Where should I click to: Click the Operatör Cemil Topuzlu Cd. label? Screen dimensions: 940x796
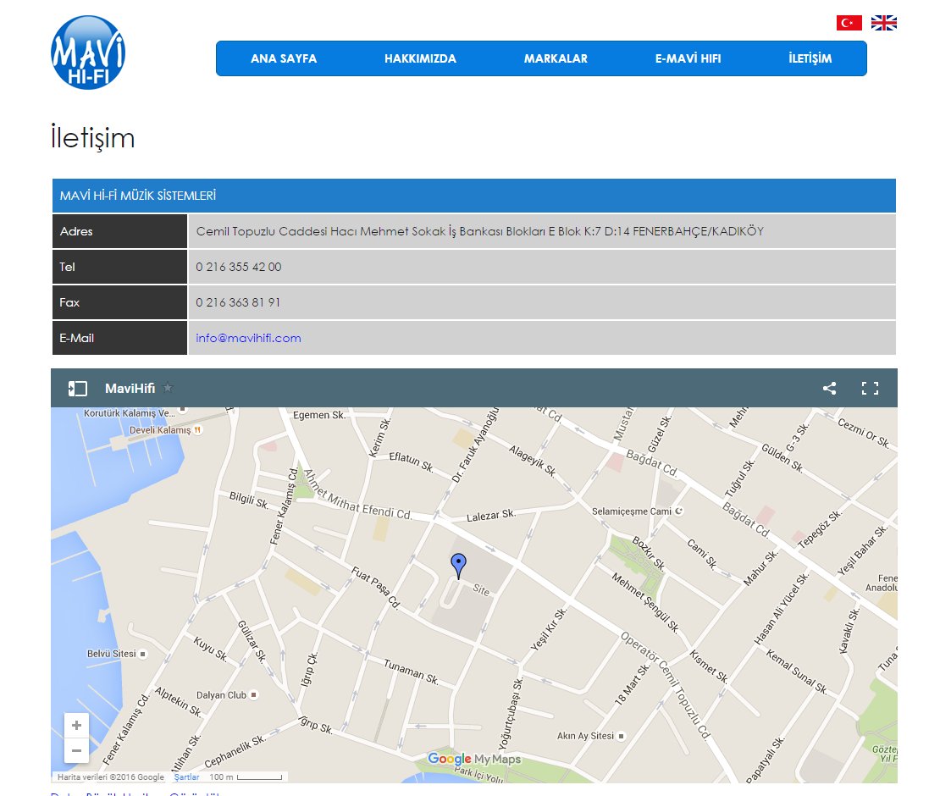666,685
